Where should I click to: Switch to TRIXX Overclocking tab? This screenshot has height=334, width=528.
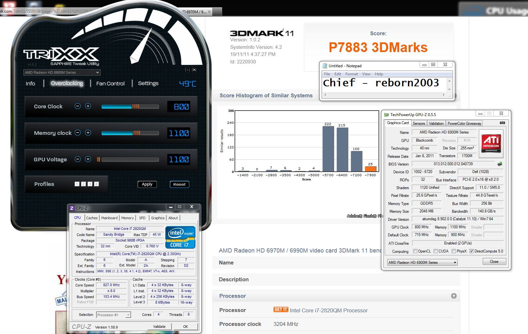coord(67,83)
